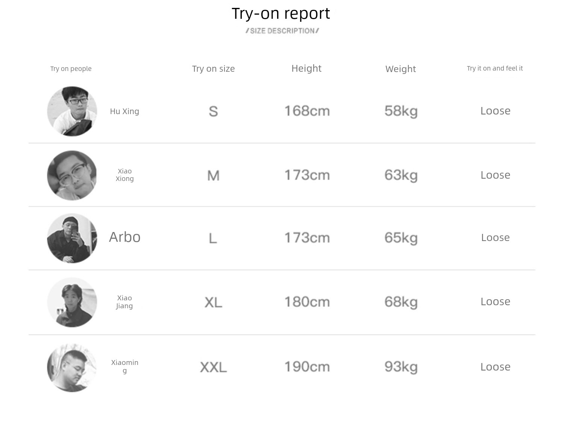Click the Height column header
564x437 pixels.
pos(306,68)
